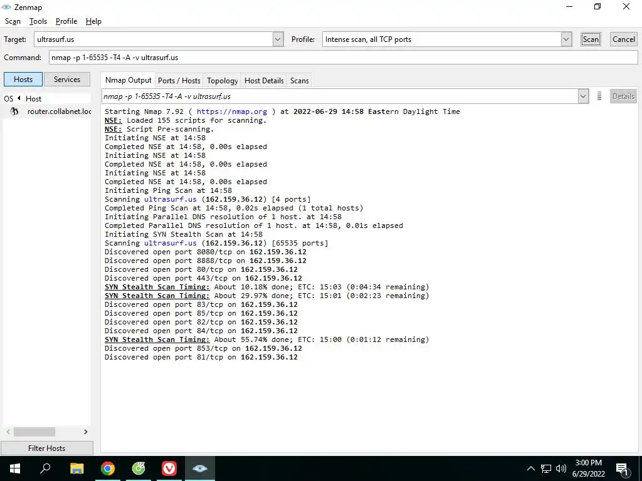The width and height of the screenshot is (642, 481).
Task: Expand the Target history dropdown
Action: point(278,39)
